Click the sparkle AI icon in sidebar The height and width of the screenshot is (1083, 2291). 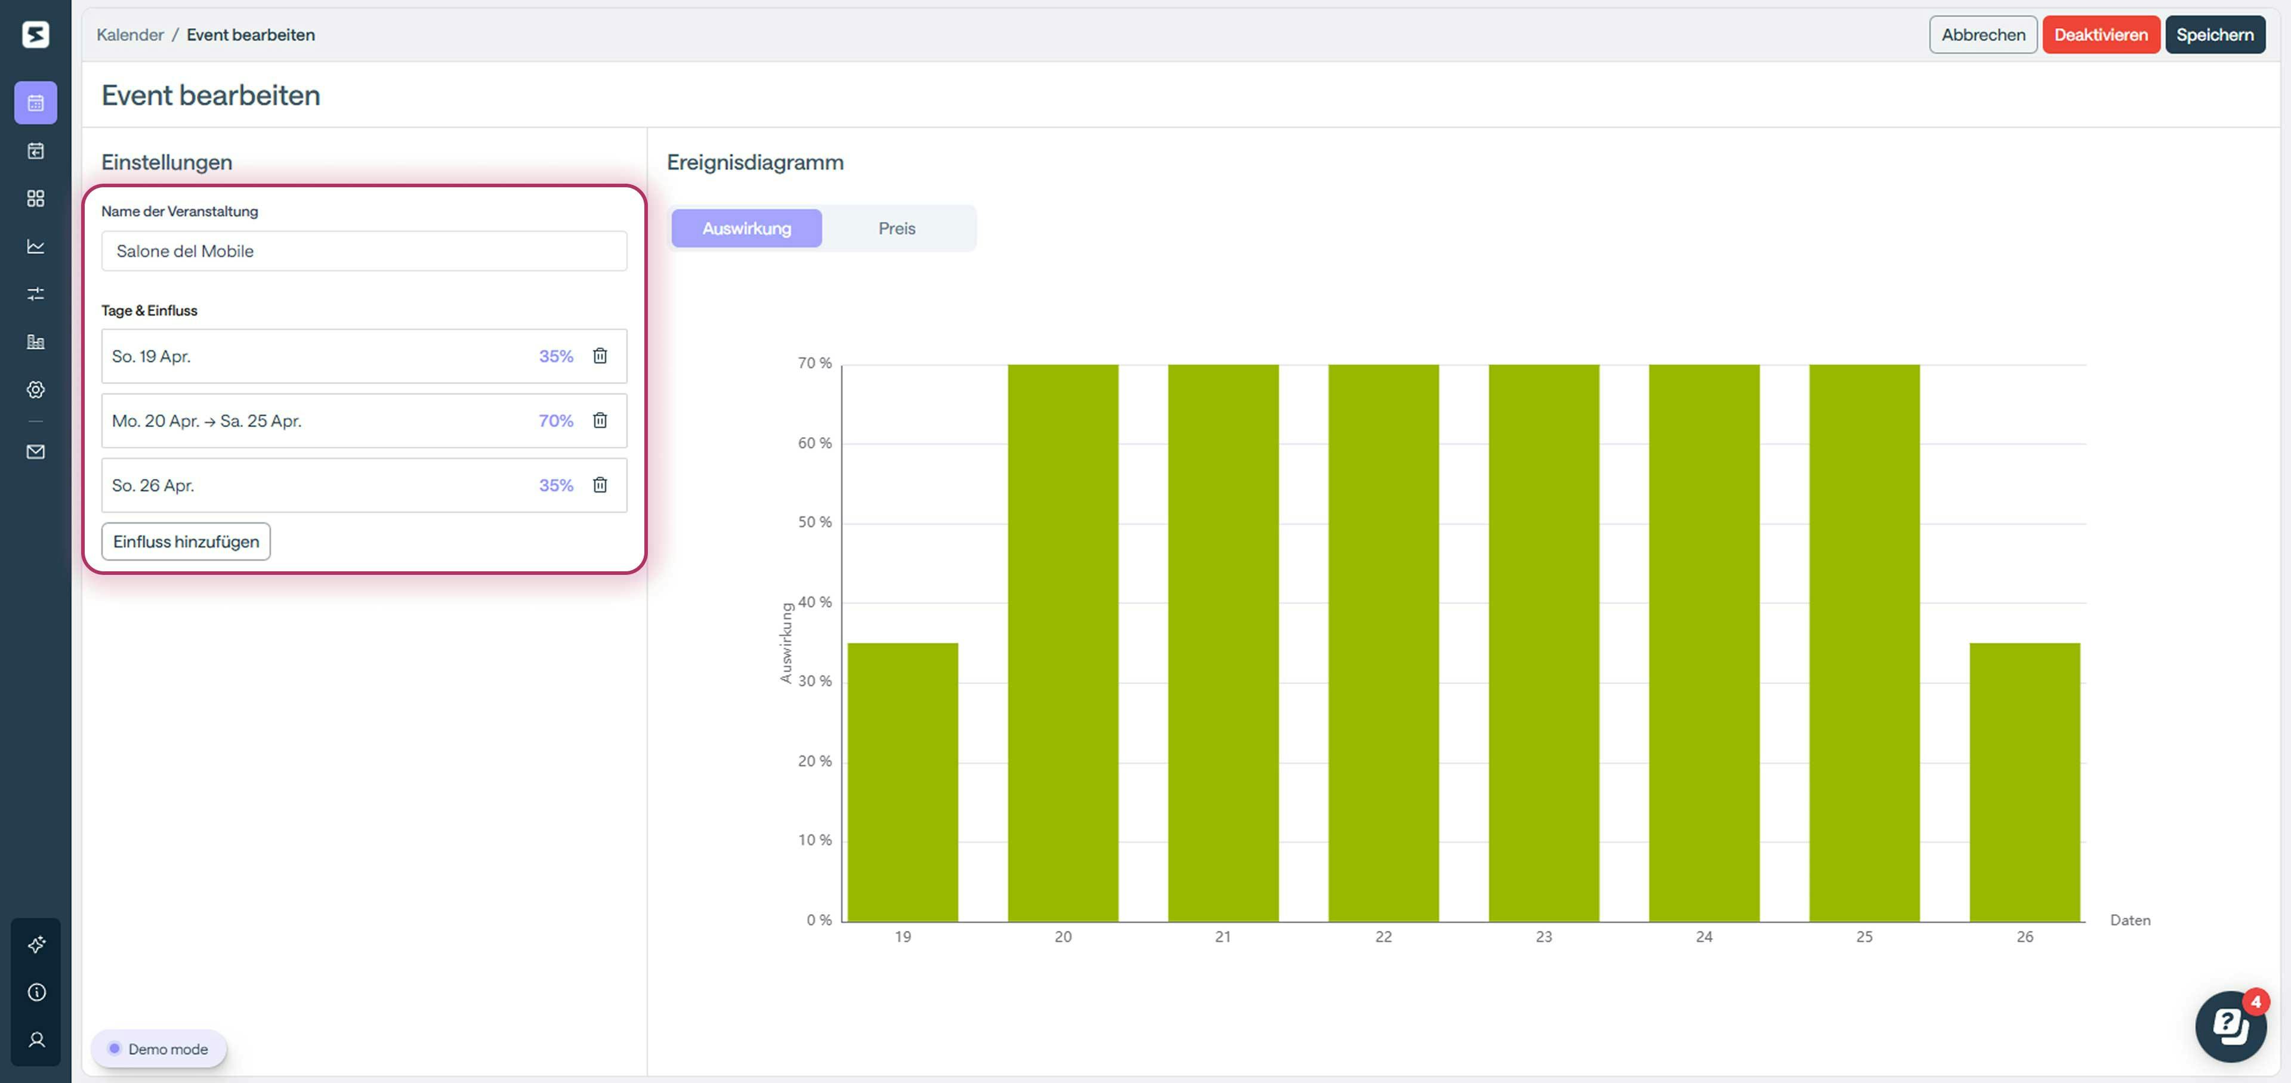pyautogui.click(x=36, y=944)
